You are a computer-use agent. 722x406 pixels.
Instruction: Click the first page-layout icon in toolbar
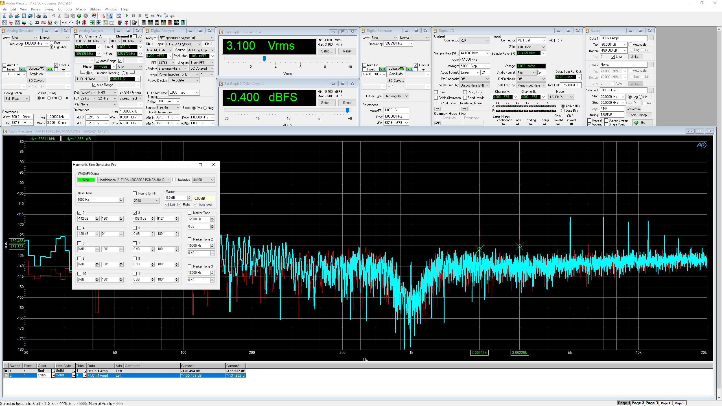(144, 23)
